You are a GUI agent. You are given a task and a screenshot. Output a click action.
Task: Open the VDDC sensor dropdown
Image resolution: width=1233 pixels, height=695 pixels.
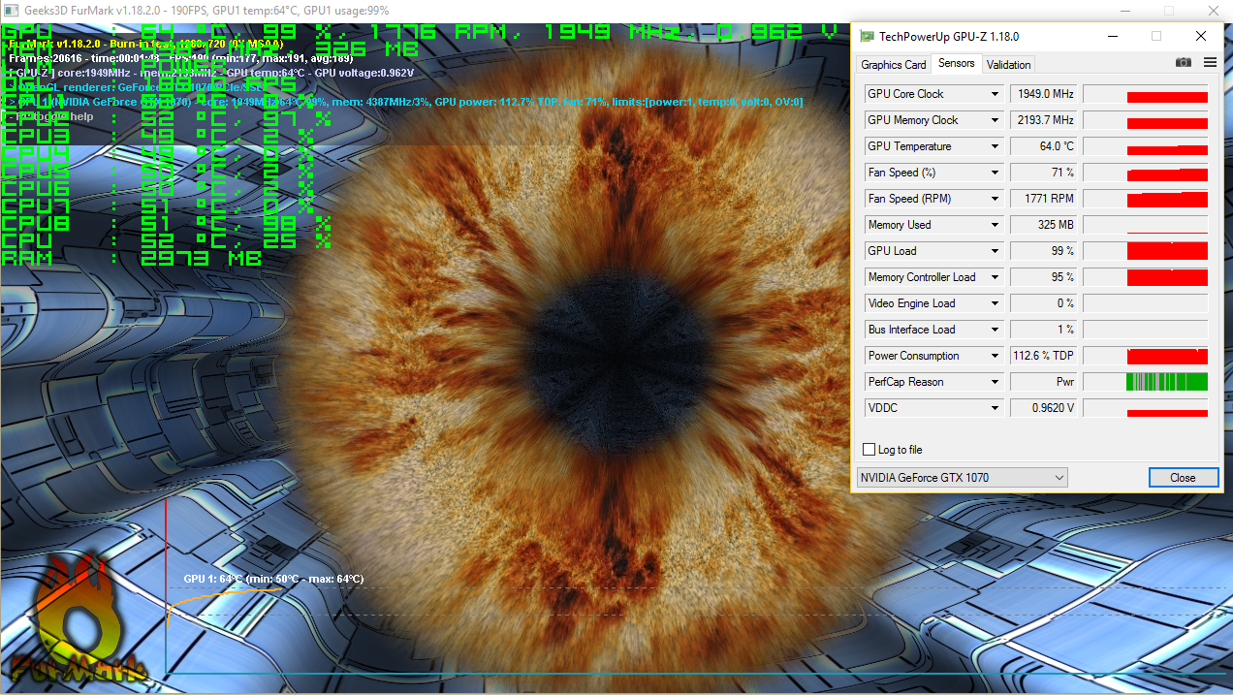pyautogui.click(x=995, y=408)
